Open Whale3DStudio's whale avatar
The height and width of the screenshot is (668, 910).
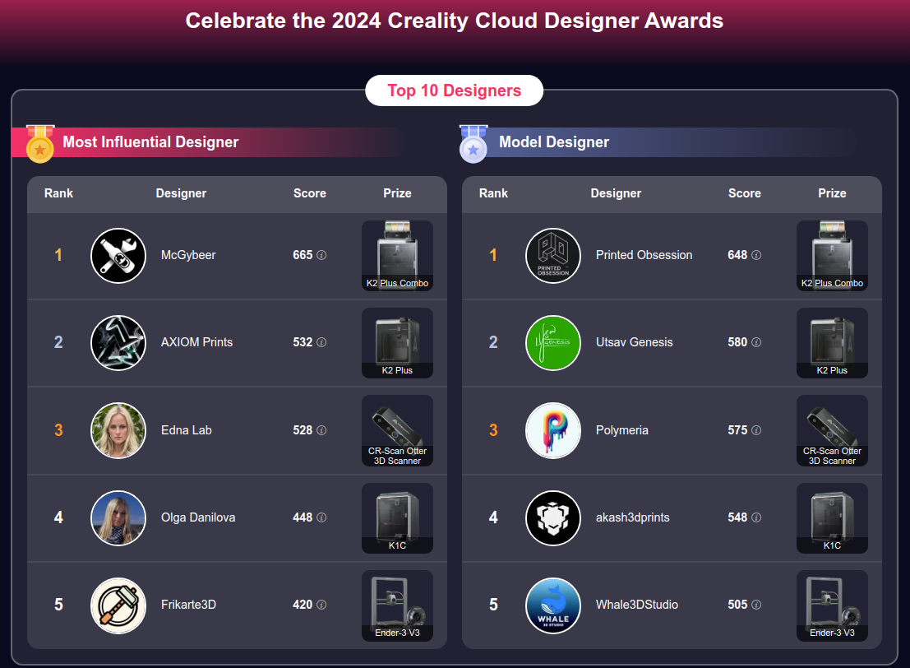553,605
